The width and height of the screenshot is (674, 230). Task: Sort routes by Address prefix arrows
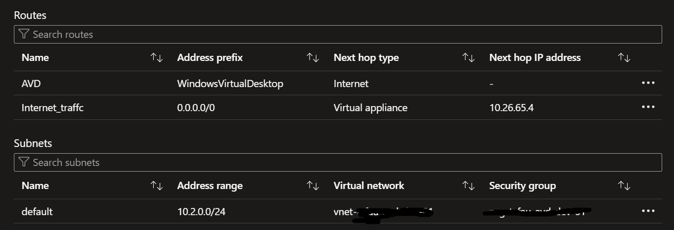coord(313,58)
